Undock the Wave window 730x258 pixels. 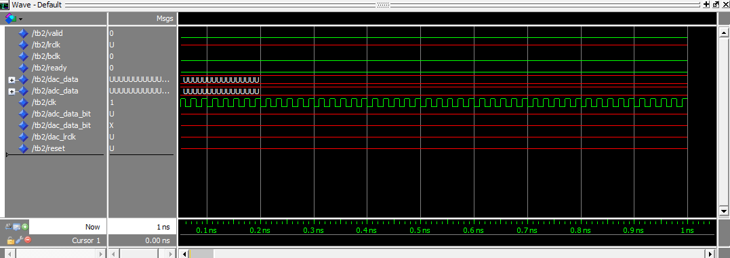click(716, 4)
